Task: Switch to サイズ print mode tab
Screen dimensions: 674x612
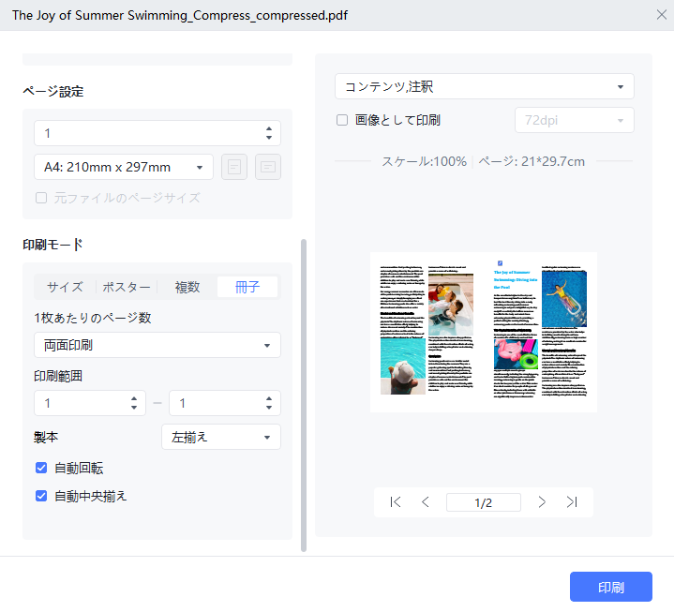Action: tap(65, 287)
